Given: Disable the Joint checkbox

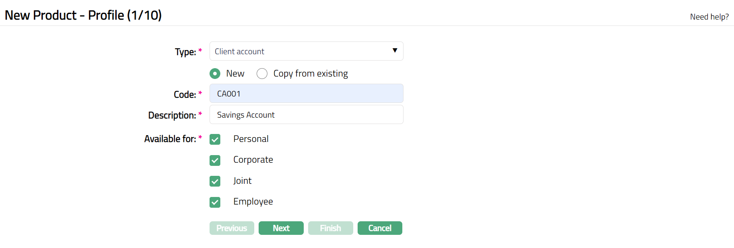Looking at the screenshot, I should coord(215,181).
